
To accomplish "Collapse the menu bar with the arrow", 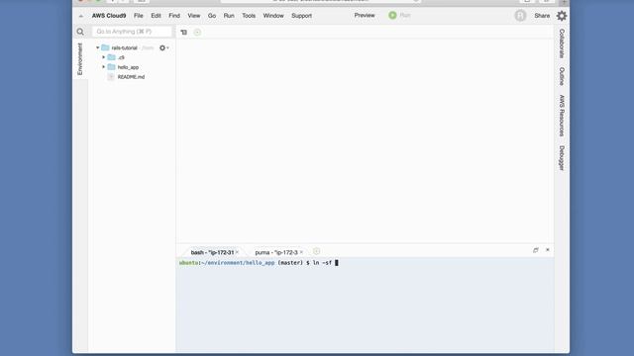I will pyautogui.click(x=81, y=16).
